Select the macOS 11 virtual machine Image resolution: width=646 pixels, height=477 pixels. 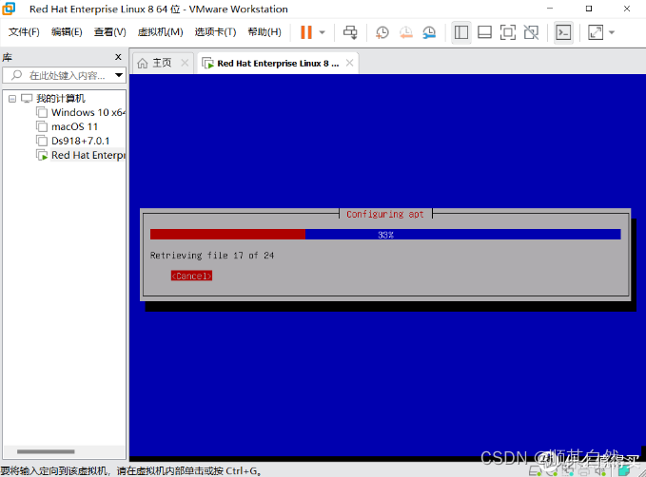click(74, 126)
